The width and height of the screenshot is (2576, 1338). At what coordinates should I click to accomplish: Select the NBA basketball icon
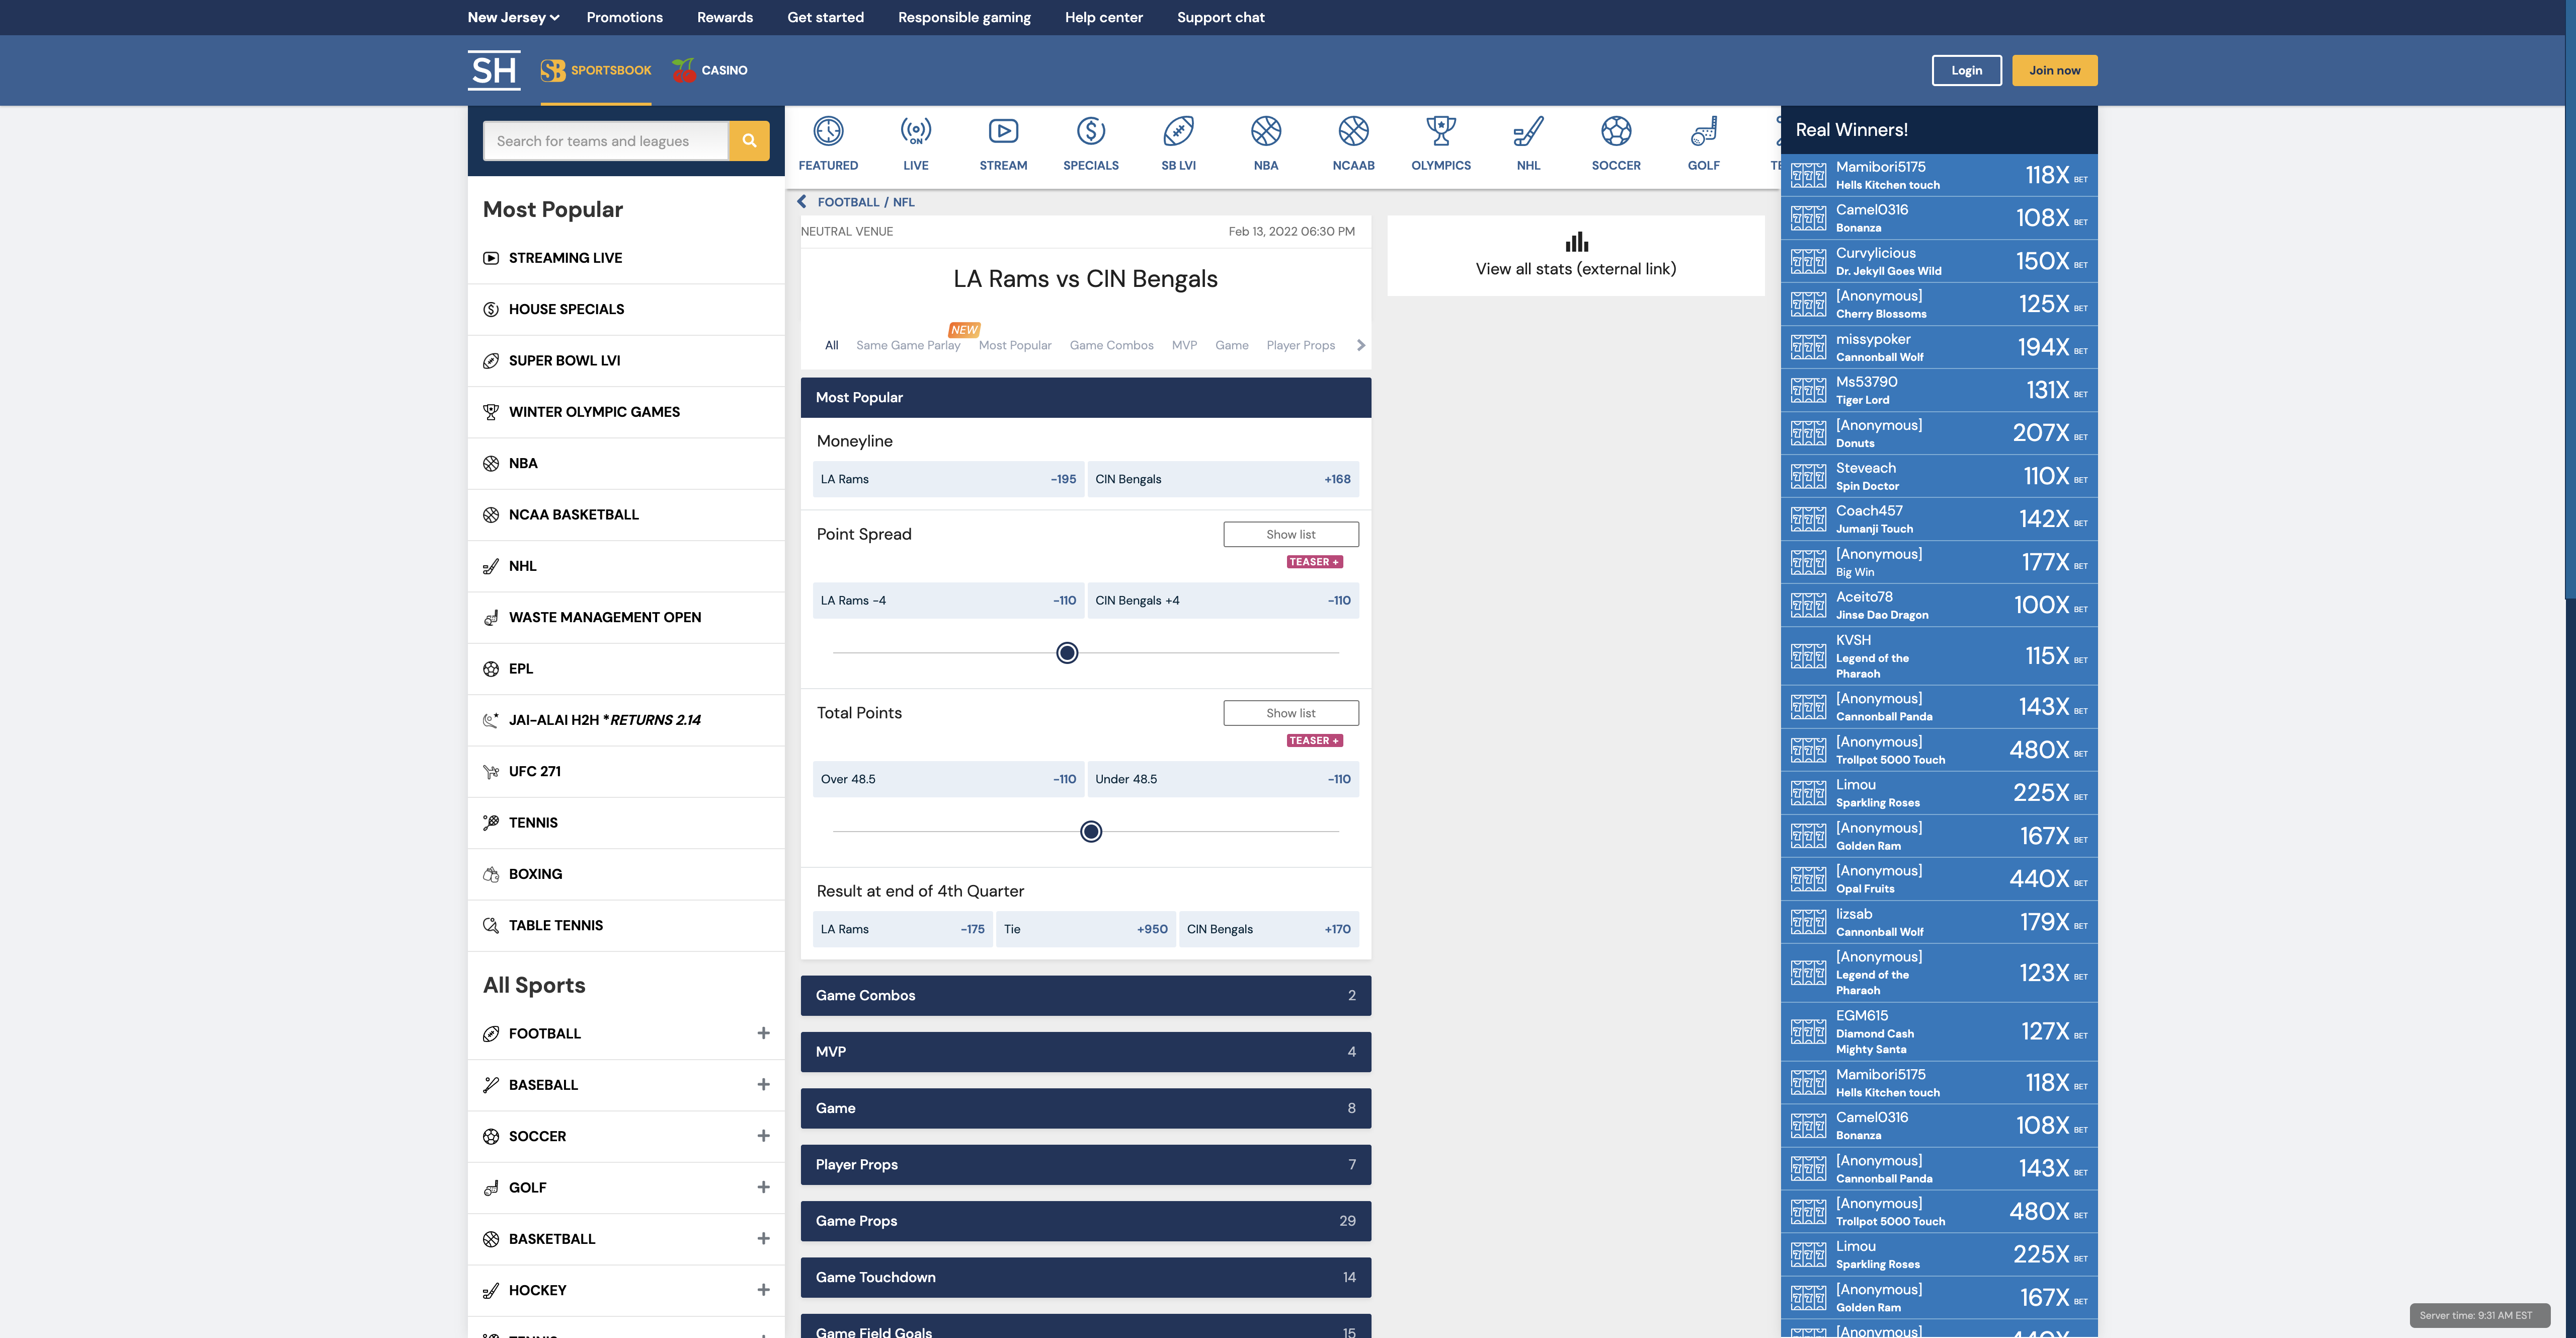(1265, 140)
